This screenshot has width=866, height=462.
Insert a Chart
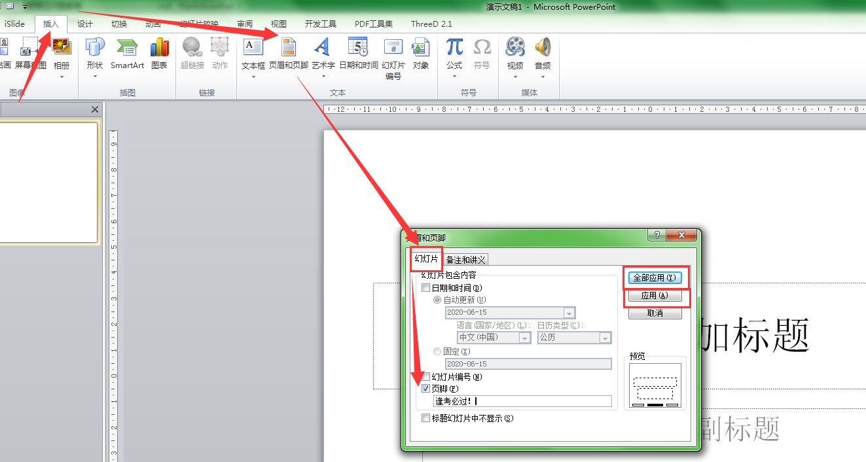click(159, 54)
